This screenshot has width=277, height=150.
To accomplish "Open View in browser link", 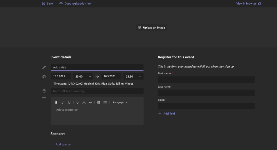I will coord(249,4).
